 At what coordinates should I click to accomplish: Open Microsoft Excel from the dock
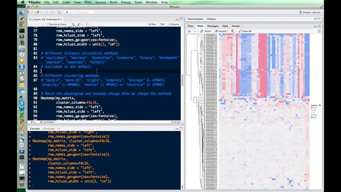22,115
